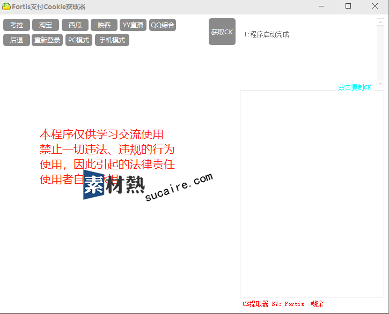Click the 重新登录 button
Image resolution: width=389 pixels, height=314 pixels.
[x=47, y=40]
